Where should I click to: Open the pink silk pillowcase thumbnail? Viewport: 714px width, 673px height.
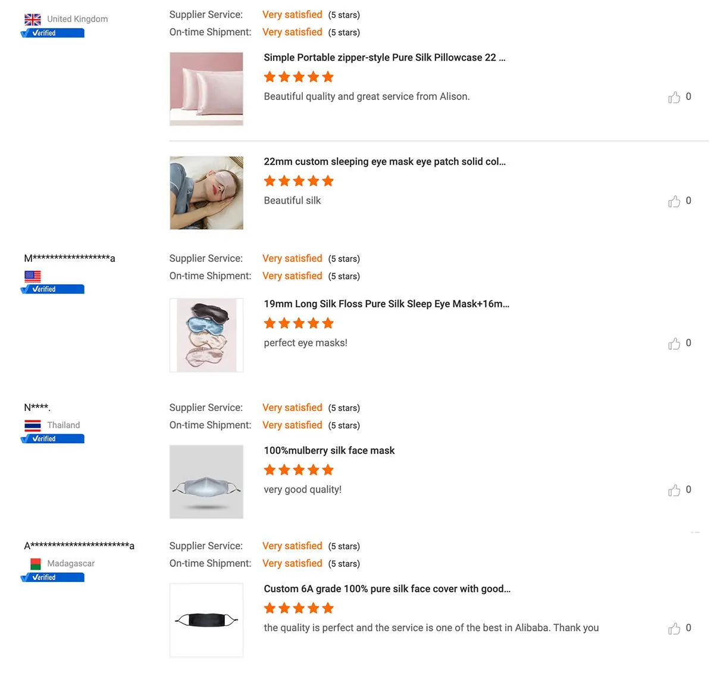[x=206, y=89]
